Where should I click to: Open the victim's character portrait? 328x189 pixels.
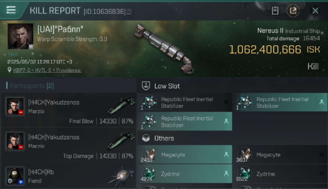(20, 36)
